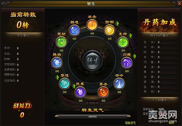182x126 pixels.
Task: Click the purple 抗暴 armor orb
Action: coord(80,92)
